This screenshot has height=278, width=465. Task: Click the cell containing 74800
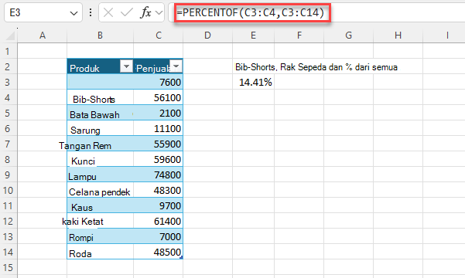click(x=159, y=175)
